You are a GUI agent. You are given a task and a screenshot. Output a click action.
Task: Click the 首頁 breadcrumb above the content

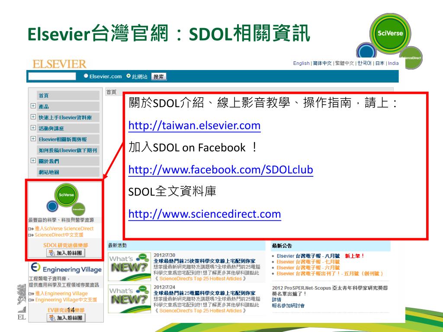pyautogui.click(x=111, y=92)
